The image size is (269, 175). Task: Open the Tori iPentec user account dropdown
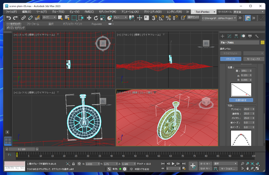pyautogui.click(x=203, y=12)
